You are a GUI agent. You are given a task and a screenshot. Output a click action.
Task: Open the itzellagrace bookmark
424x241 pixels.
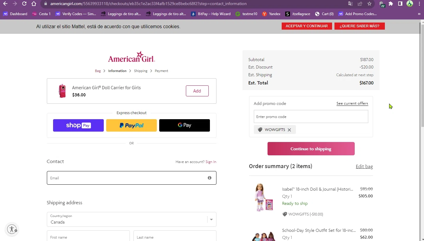(298, 14)
